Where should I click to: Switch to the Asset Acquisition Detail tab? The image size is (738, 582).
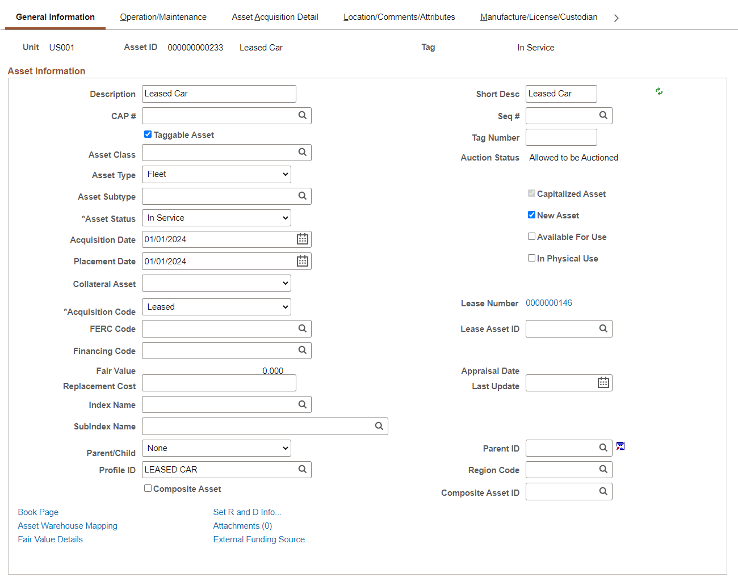click(x=275, y=17)
